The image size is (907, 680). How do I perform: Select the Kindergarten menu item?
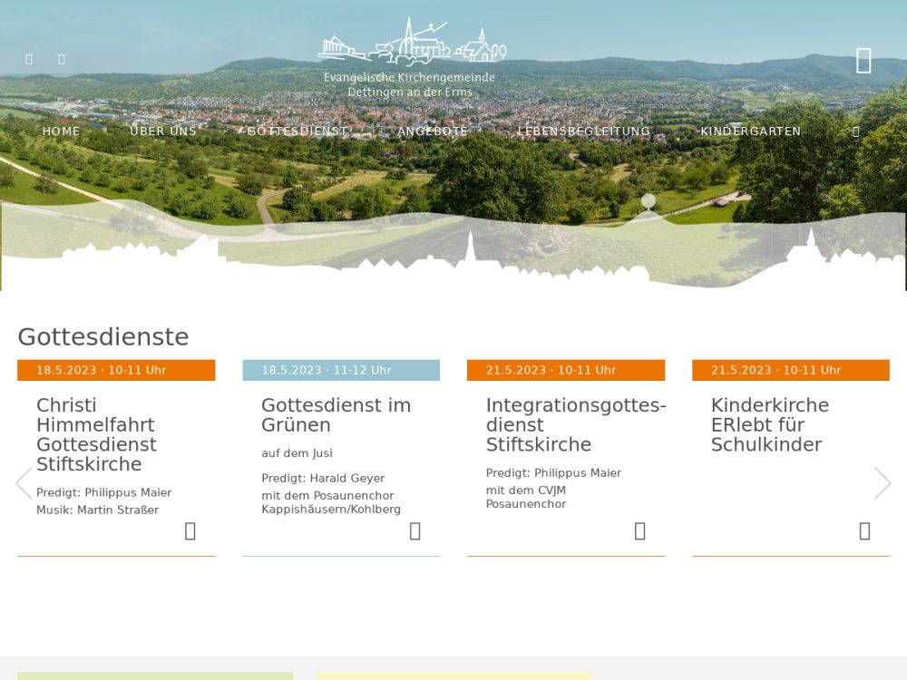[750, 131]
